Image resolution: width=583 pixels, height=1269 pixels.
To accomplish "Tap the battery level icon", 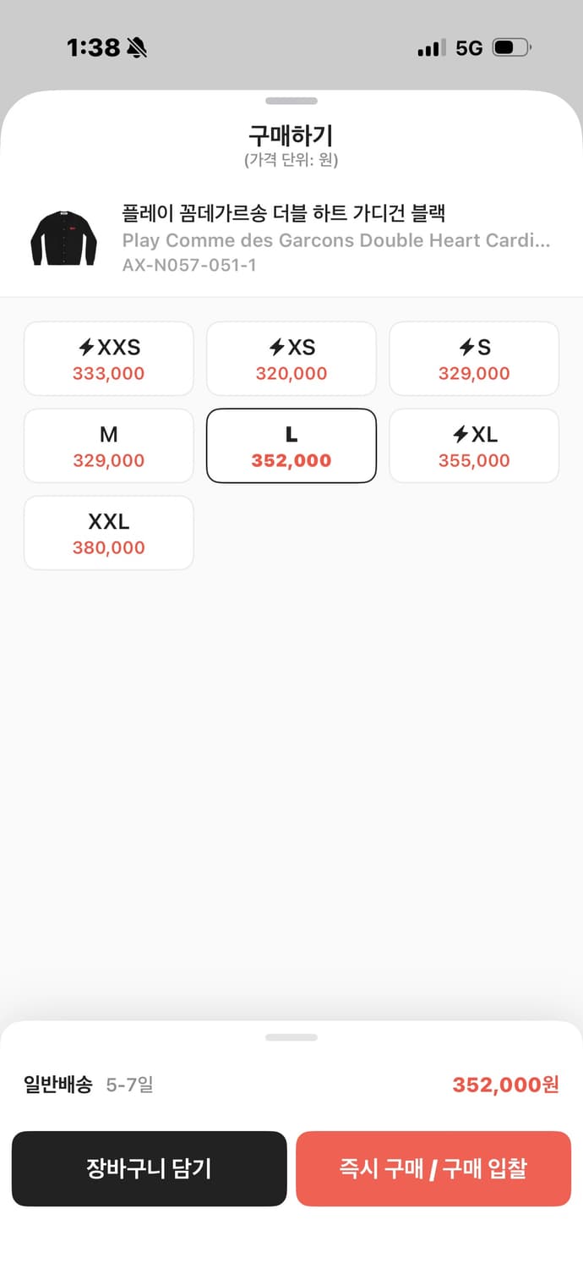I will pyautogui.click(x=511, y=47).
